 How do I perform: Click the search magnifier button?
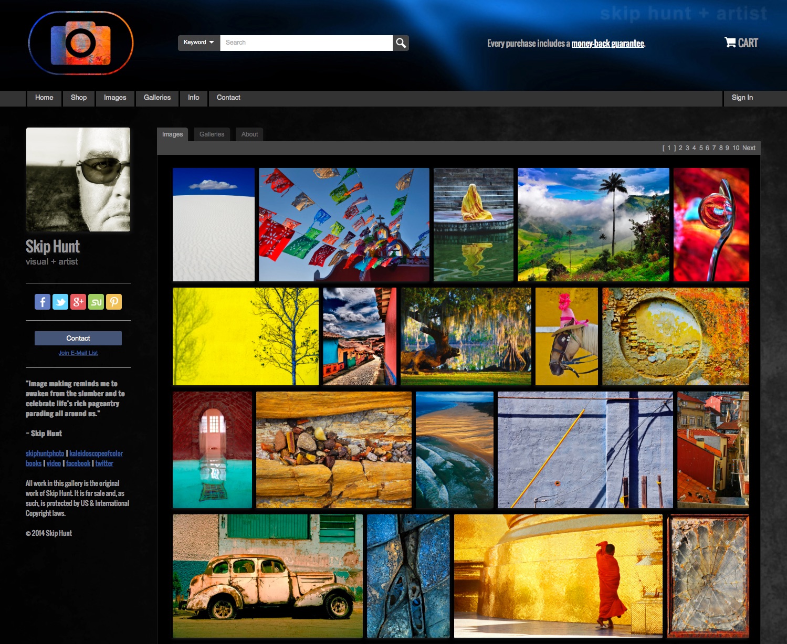[401, 43]
